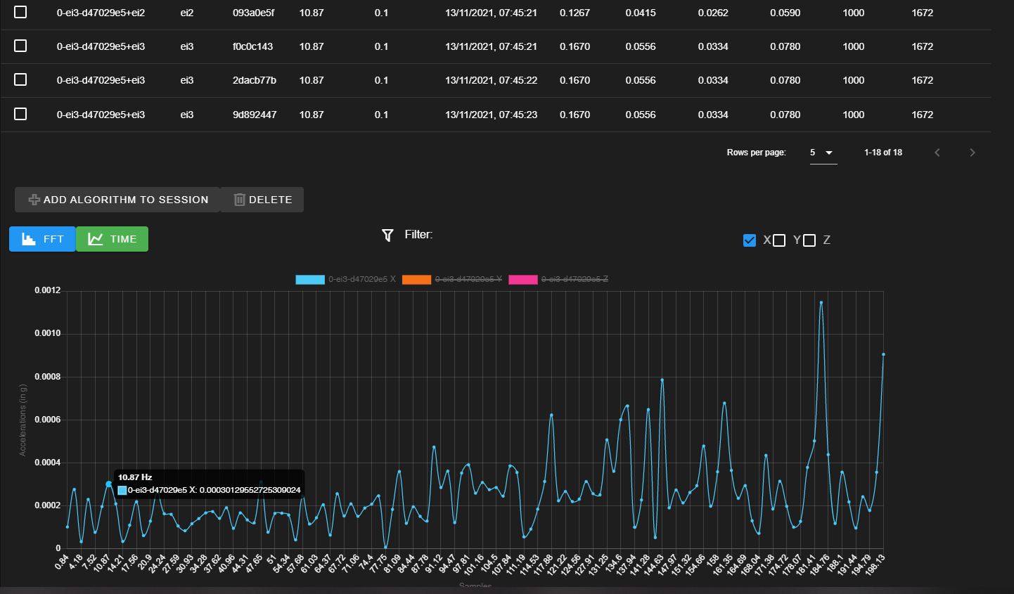Go to previous page arrow
Viewport: 1014px width, 594px height.
click(x=937, y=153)
